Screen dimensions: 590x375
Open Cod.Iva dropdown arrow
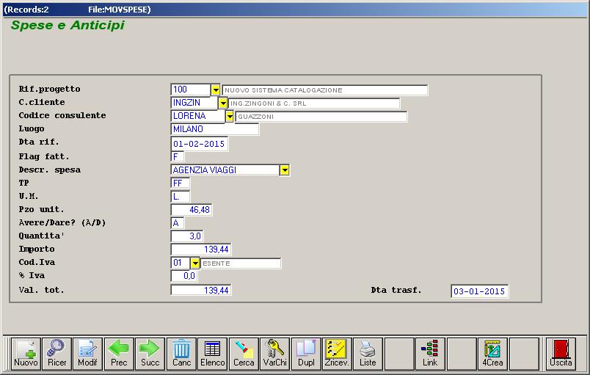tap(195, 263)
